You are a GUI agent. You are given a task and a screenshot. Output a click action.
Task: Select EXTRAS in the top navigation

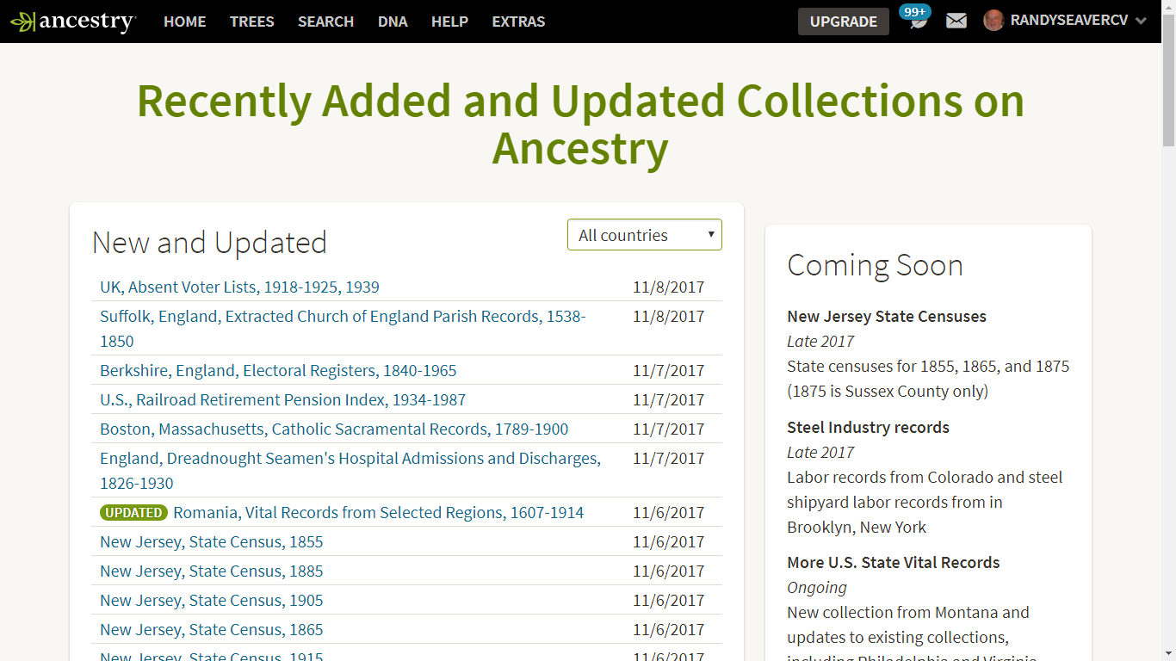[x=517, y=22]
